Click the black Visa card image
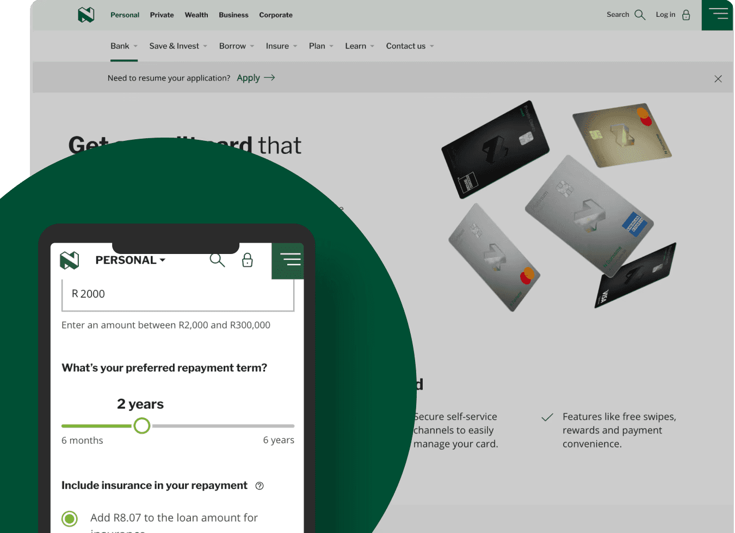This screenshot has height=533, width=735. point(635,276)
